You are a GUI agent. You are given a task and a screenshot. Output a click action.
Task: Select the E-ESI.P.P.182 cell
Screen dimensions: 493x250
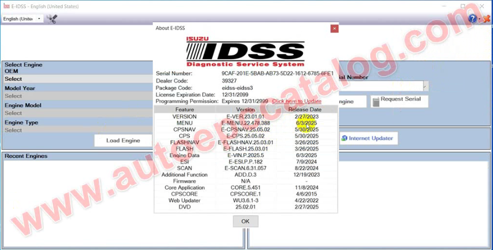pyautogui.click(x=245, y=161)
